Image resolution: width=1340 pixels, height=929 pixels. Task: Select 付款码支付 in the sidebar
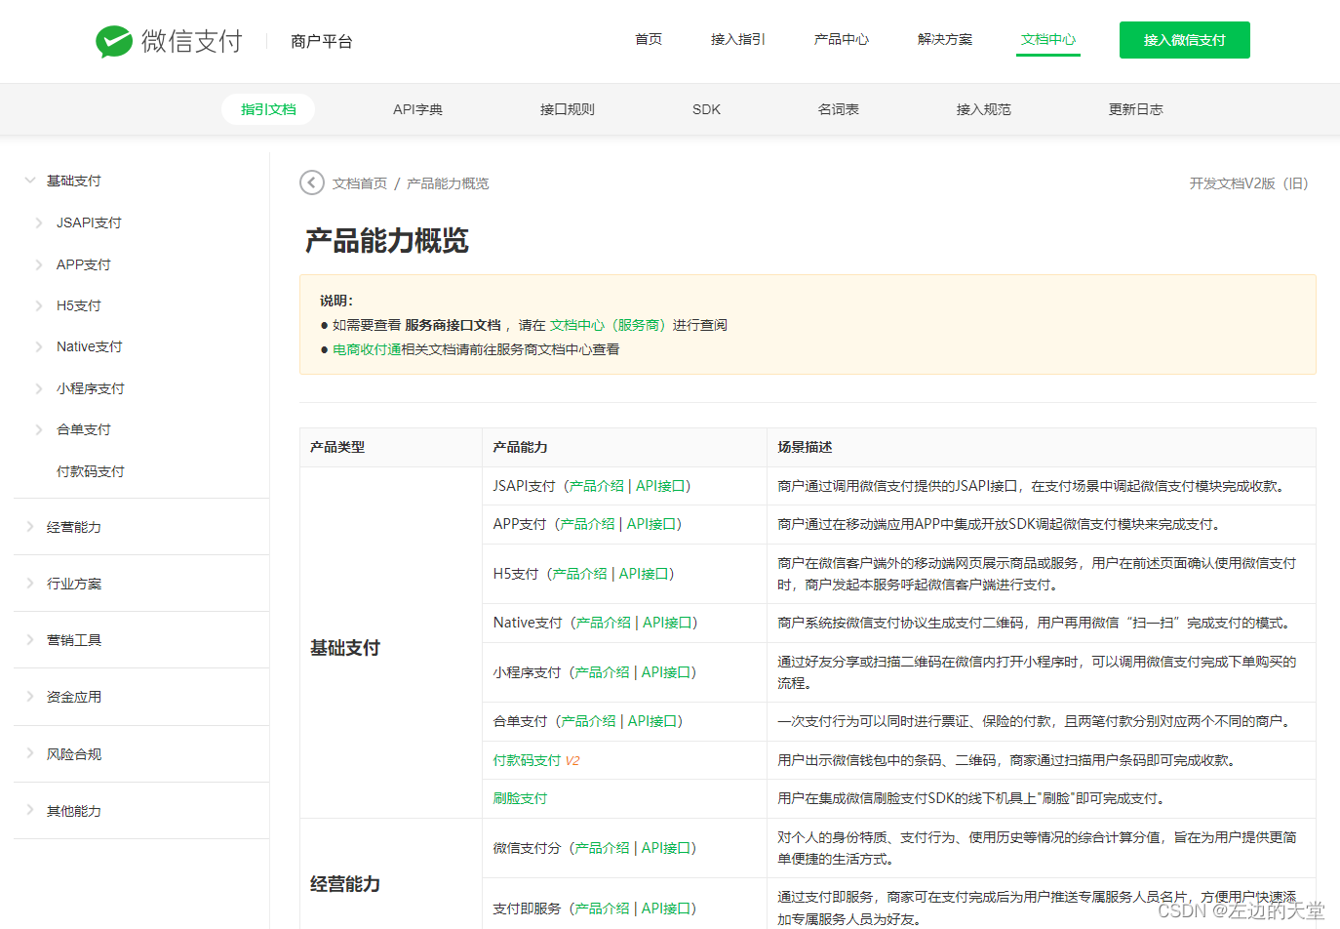pyautogui.click(x=92, y=471)
